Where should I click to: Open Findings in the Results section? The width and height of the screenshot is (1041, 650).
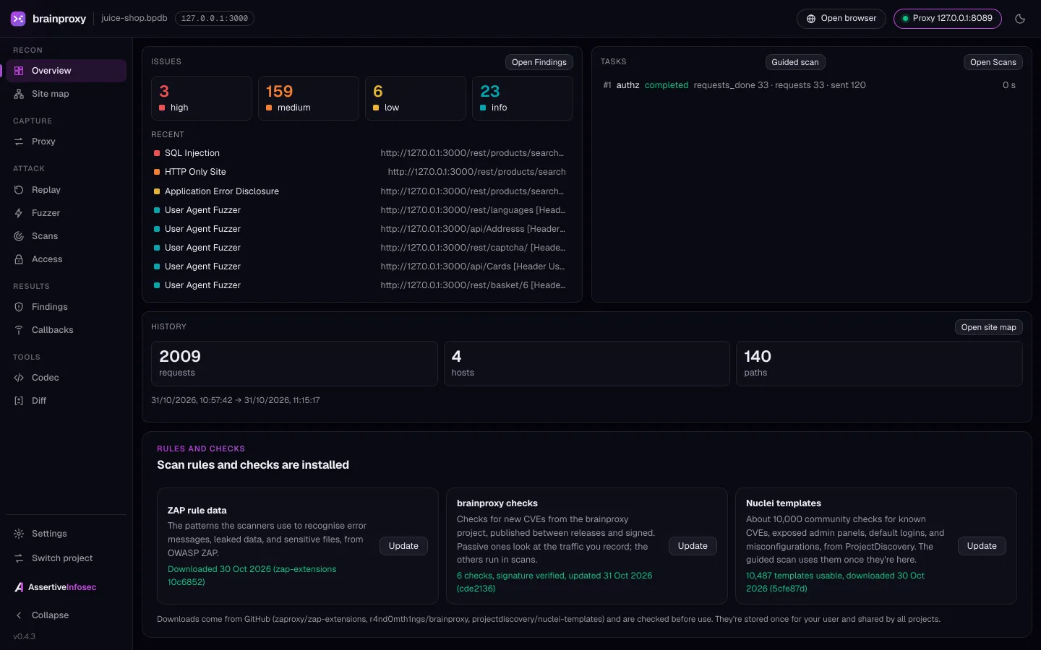[66, 307]
